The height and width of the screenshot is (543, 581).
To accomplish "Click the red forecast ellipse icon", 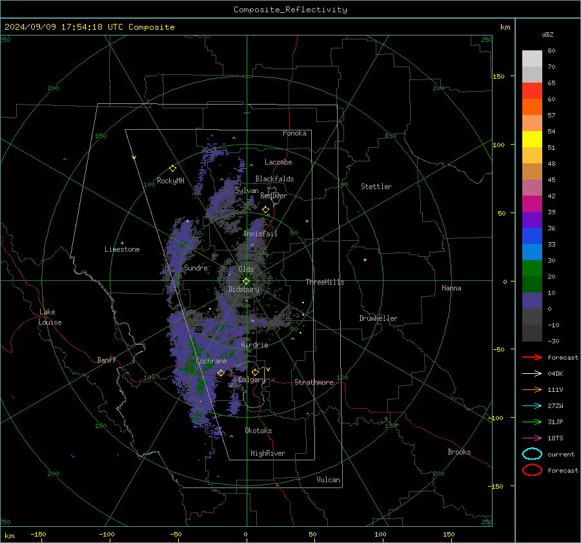I will (x=532, y=470).
